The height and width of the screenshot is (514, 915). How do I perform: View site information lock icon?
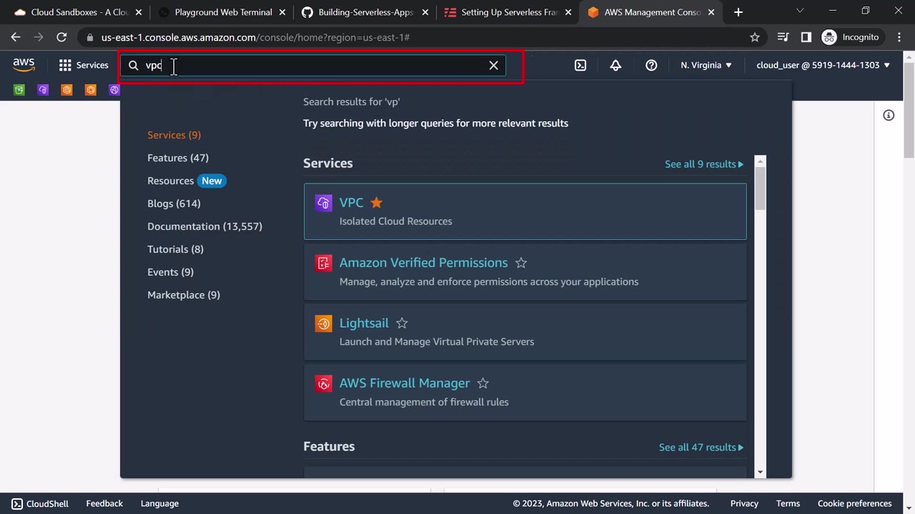click(x=89, y=37)
